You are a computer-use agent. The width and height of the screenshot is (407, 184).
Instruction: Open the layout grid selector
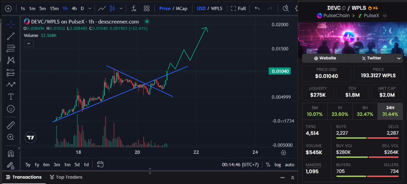click(x=147, y=8)
